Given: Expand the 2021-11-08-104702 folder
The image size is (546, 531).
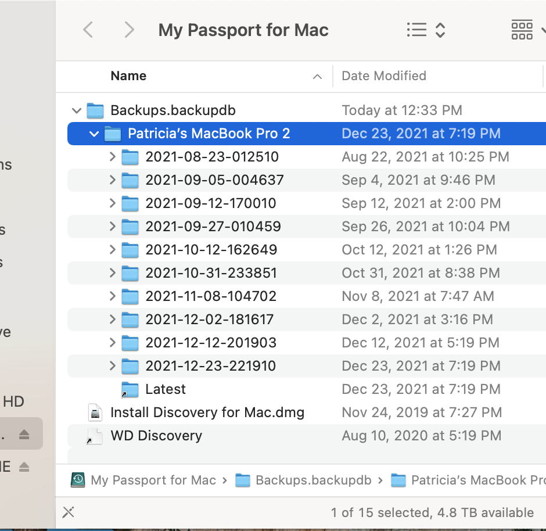Looking at the screenshot, I should click(x=112, y=296).
